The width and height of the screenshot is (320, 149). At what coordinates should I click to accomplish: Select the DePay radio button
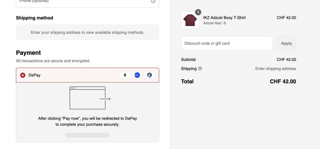click(23, 75)
